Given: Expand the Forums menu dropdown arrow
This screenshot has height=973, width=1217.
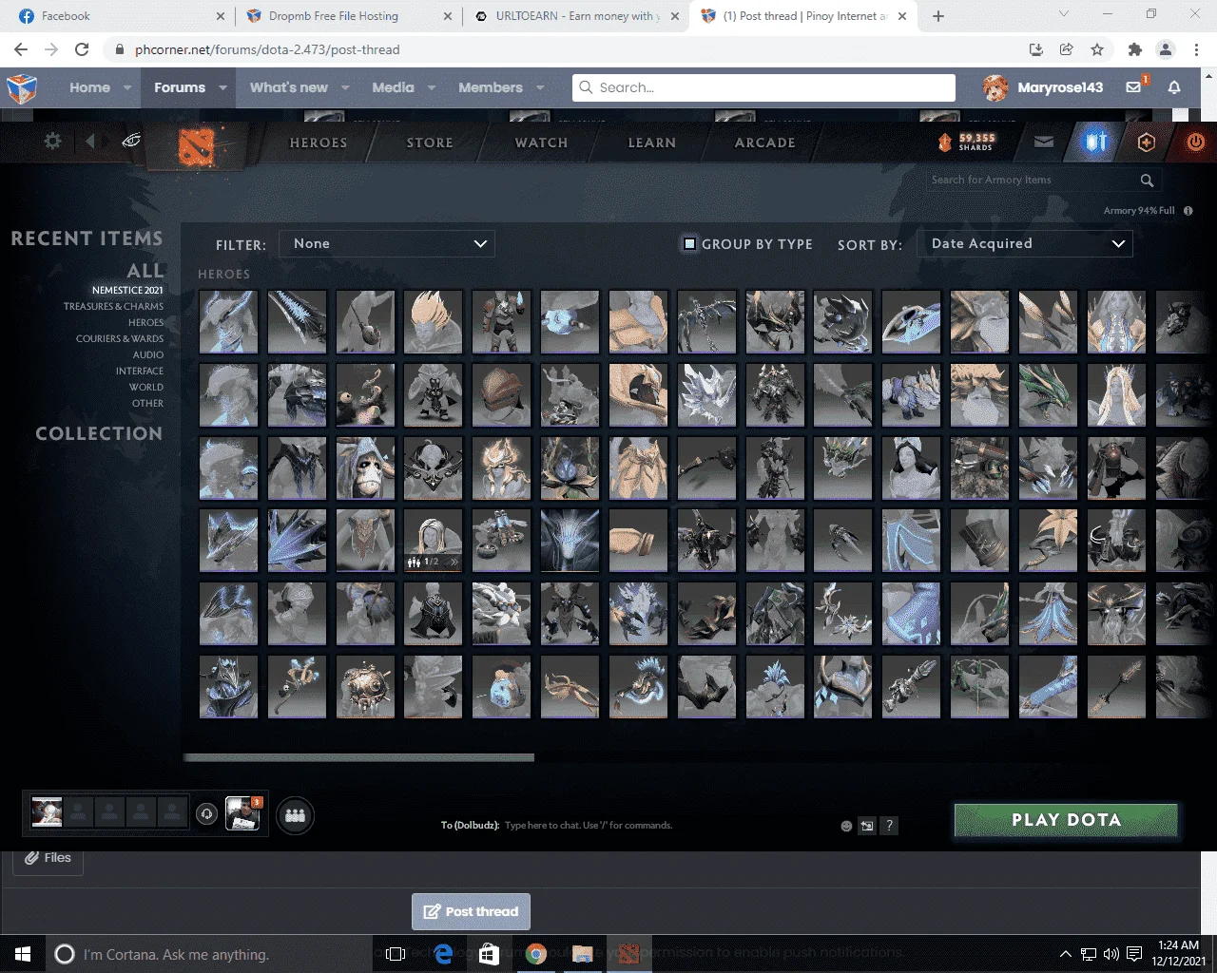Looking at the screenshot, I should (x=222, y=87).
